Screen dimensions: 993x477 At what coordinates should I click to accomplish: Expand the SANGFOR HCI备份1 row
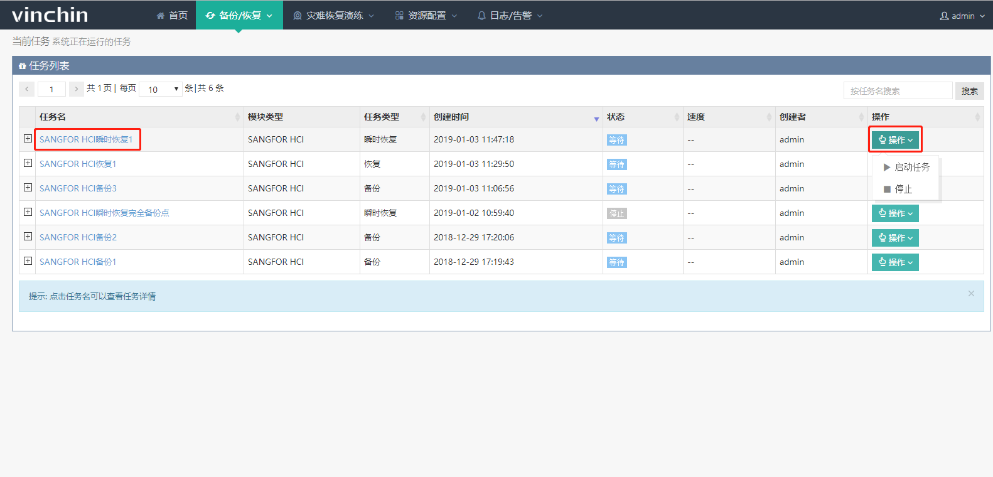pos(28,261)
